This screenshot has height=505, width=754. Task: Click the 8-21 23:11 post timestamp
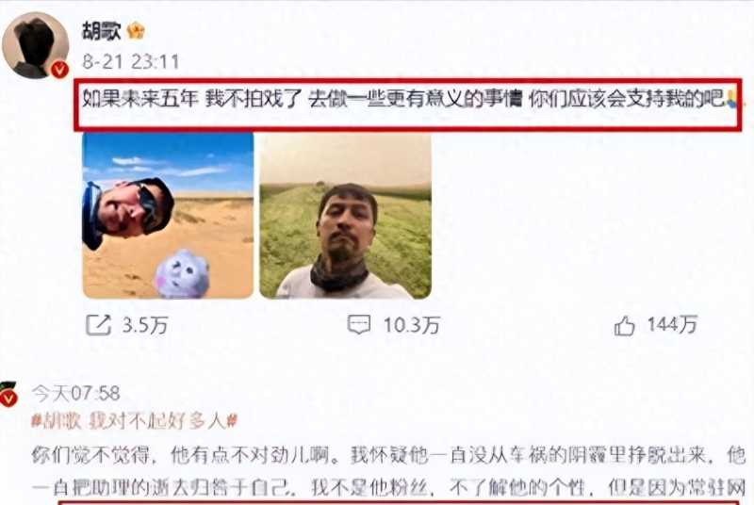click(x=131, y=61)
